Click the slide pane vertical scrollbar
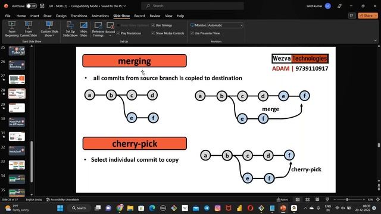Viewport: 381px width, 214px height. coord(379,145)
